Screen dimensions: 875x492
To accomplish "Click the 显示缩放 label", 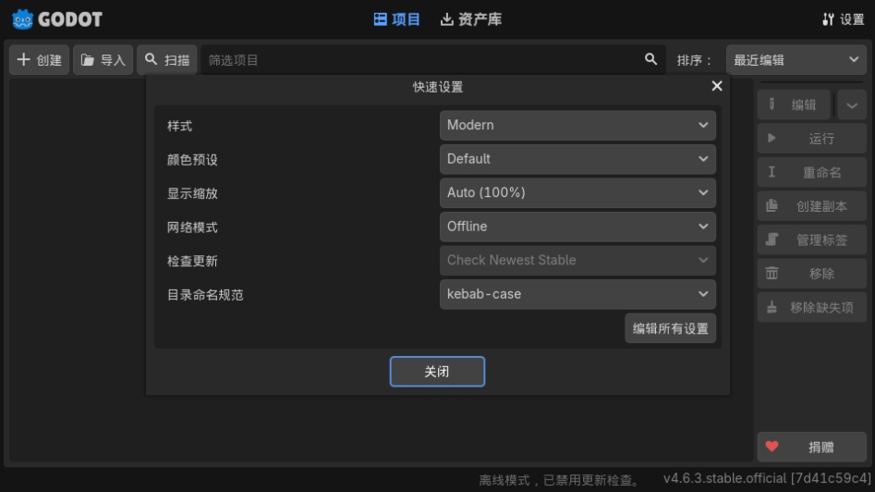I will [x=192, y=194].
